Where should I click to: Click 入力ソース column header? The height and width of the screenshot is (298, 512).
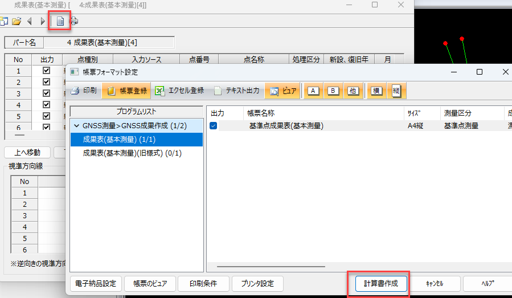tap(146, 59)
